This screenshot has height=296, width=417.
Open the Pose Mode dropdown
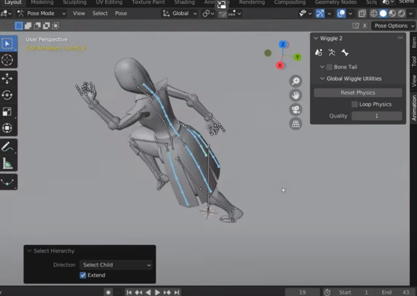[x=41, y=13]
